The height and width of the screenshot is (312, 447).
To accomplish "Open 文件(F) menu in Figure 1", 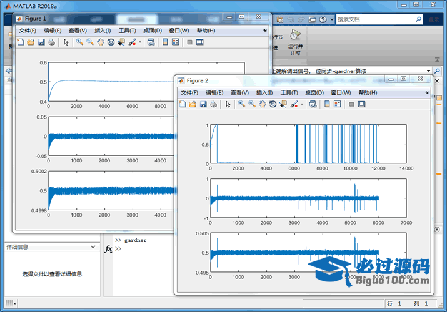I will click(28, 31).
